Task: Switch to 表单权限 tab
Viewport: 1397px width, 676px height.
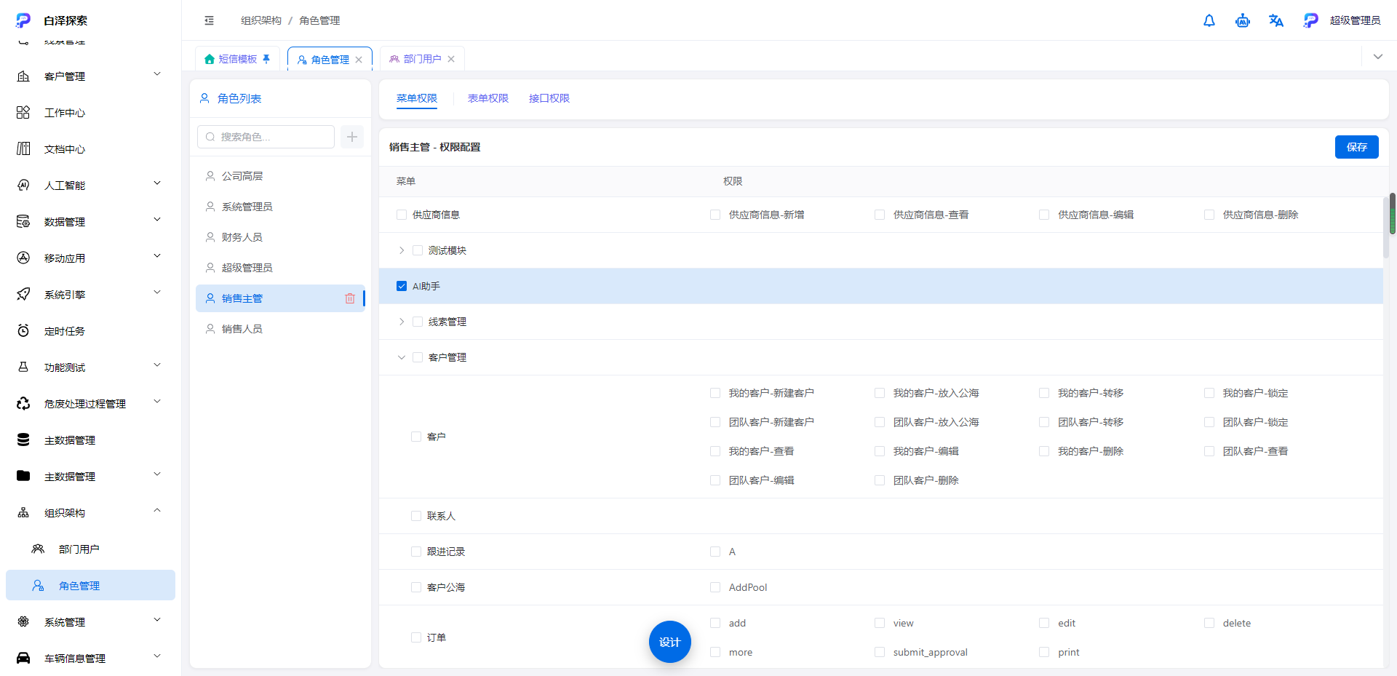Action: click(x=488, y=98)
